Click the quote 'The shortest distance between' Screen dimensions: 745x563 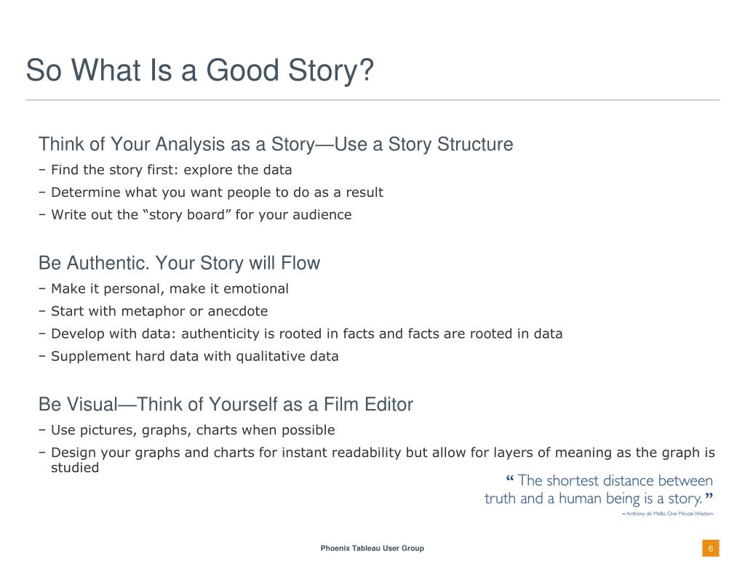[x=610, y=480]
